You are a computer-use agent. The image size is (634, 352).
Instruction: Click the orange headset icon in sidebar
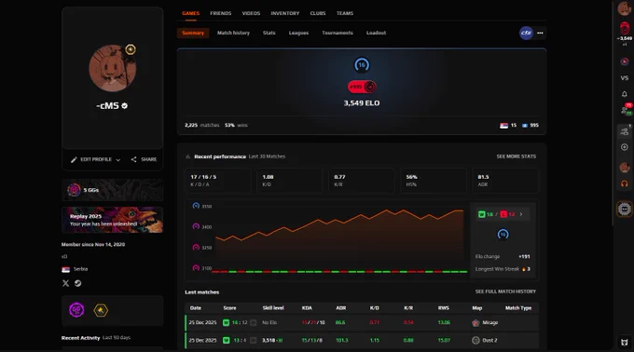[625, 183]
